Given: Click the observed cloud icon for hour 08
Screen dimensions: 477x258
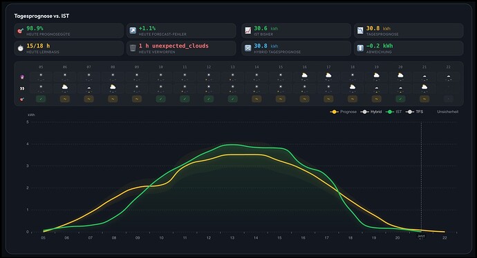Looking at the screenshot, I should [113, 87].
